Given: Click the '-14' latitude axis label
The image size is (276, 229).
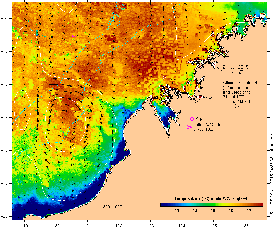Looking at the screenshot, I should (x=4, y=18).
